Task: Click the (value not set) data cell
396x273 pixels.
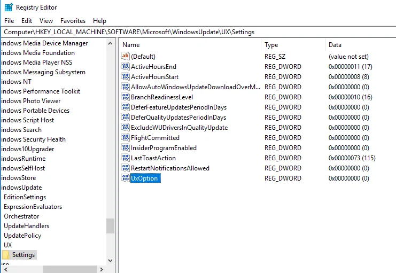Action: (348, 56)
